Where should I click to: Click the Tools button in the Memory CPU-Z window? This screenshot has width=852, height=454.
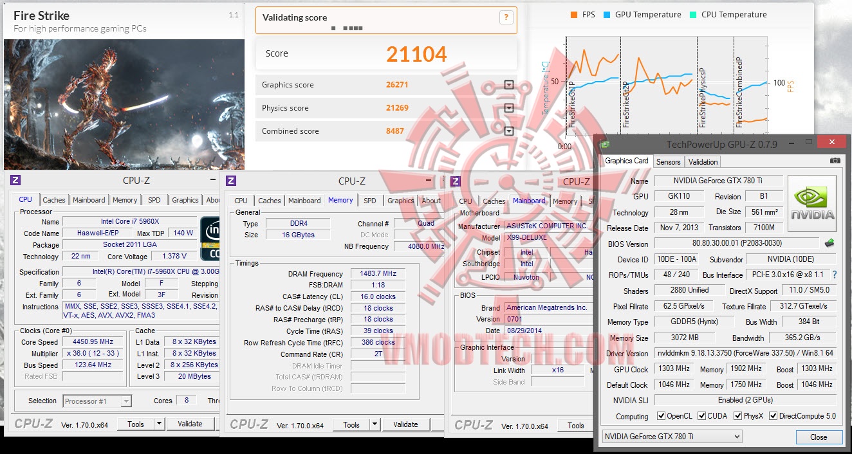coord(351,424)
